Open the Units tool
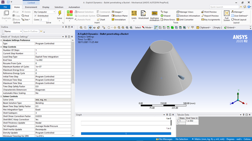252x141 pixels. (x=134, y=13)
